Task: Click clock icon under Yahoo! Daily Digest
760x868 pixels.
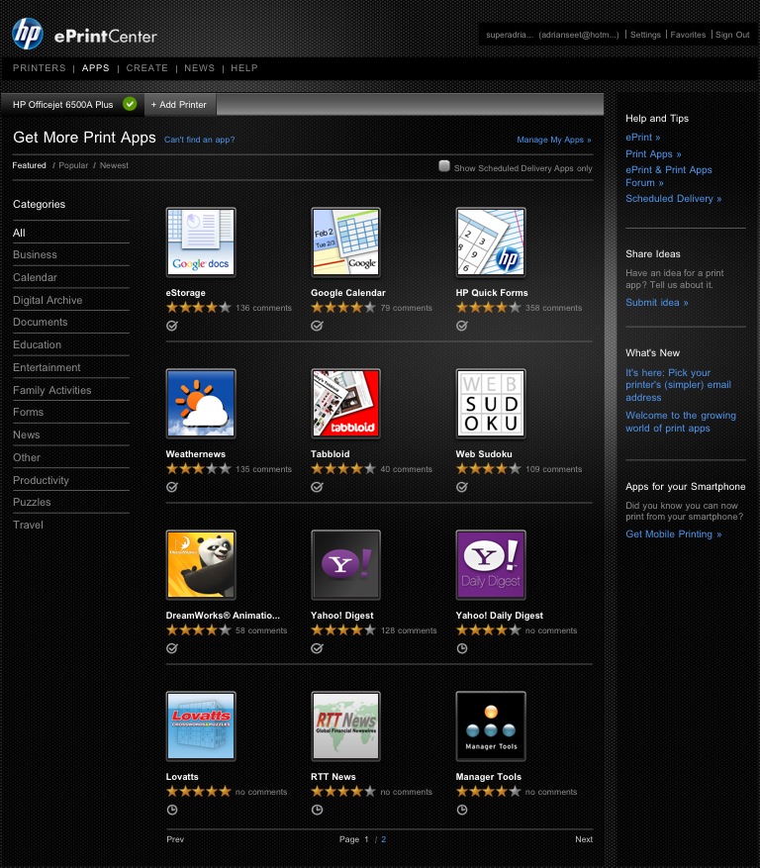Action: (x=462, y=648)
